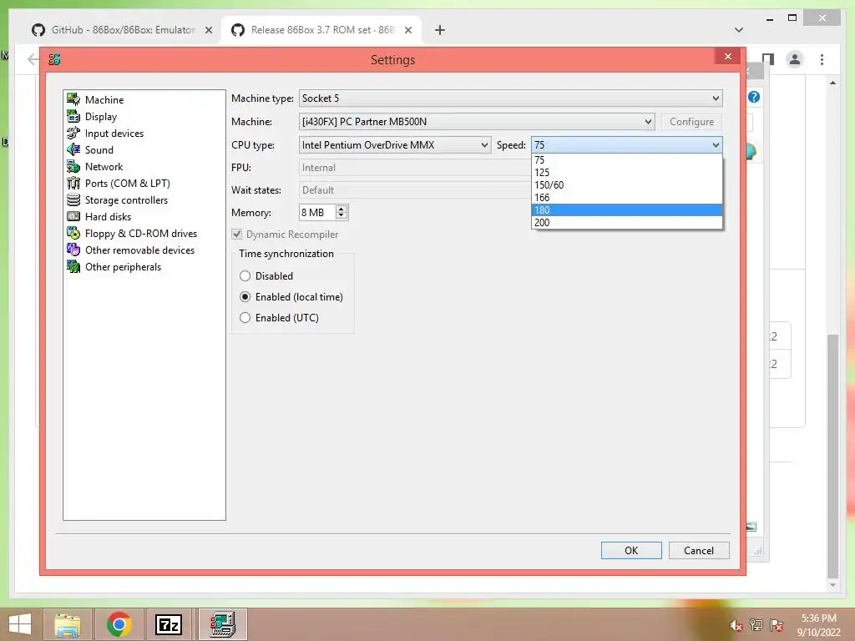
Task: Toggle the Dynamic Recompiler checkbox
Action: point(236,235)
